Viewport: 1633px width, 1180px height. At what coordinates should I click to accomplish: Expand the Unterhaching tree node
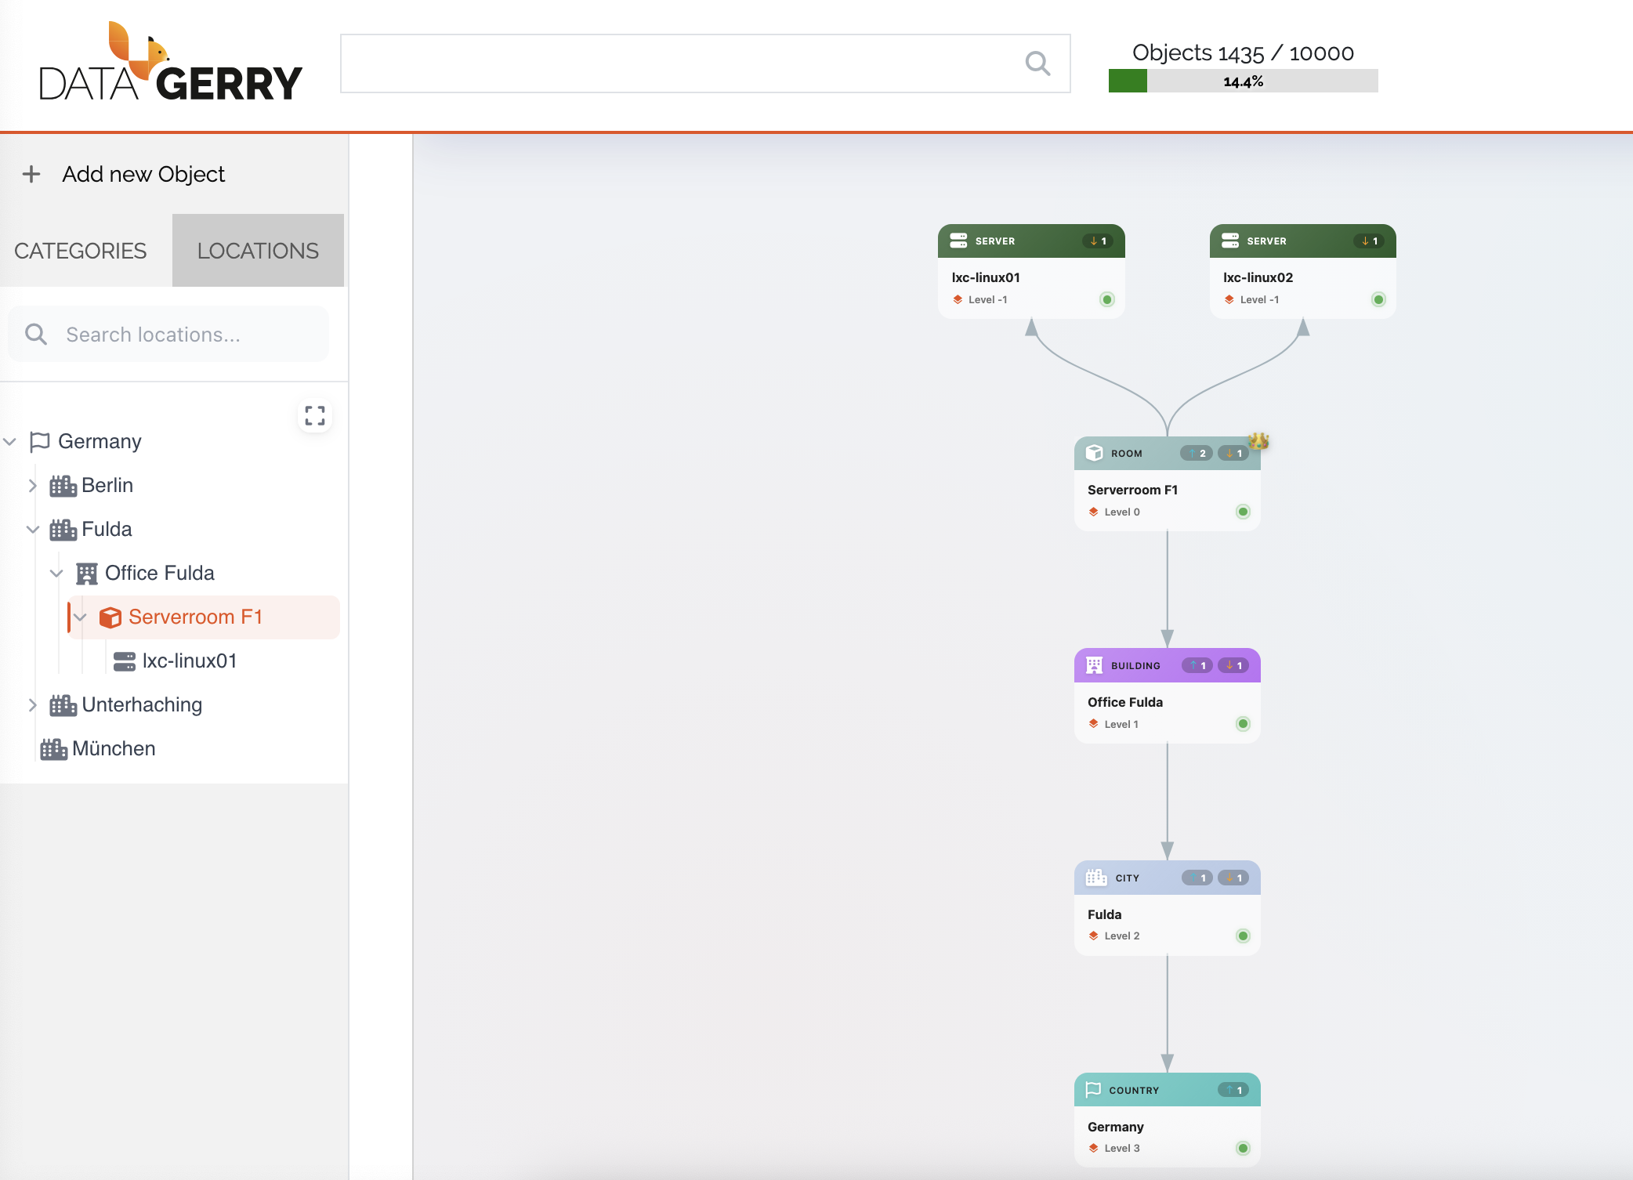click(x=32, y=705)
